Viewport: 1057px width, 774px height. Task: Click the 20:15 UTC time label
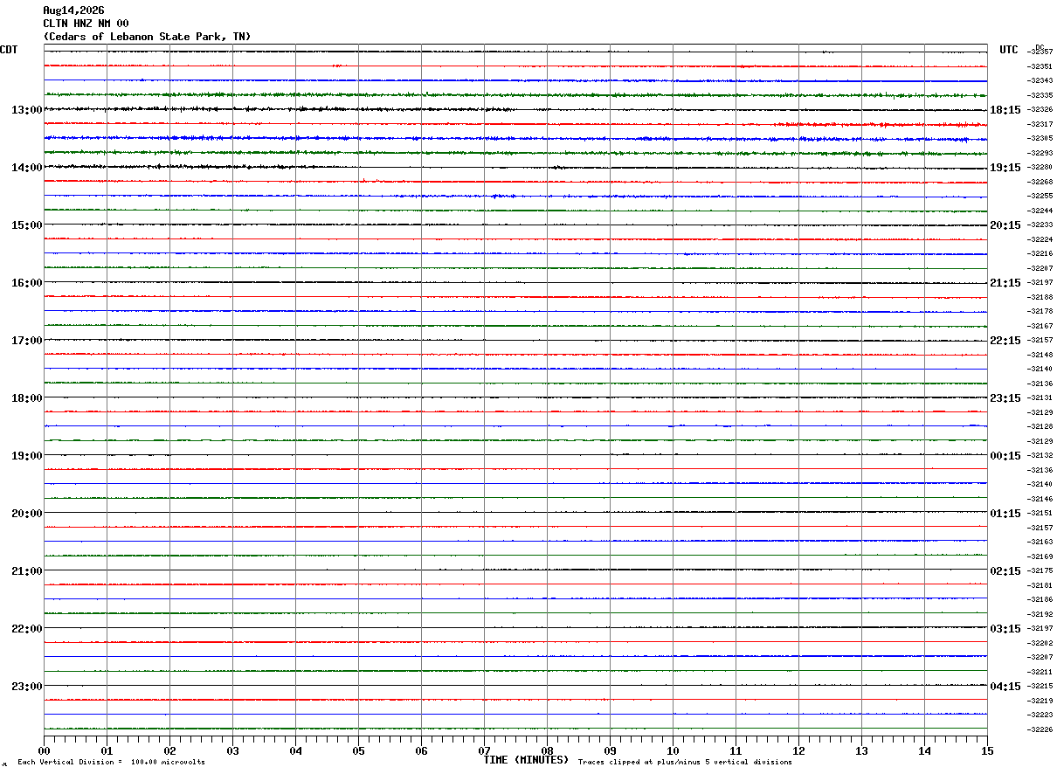tap(1005, 225)
